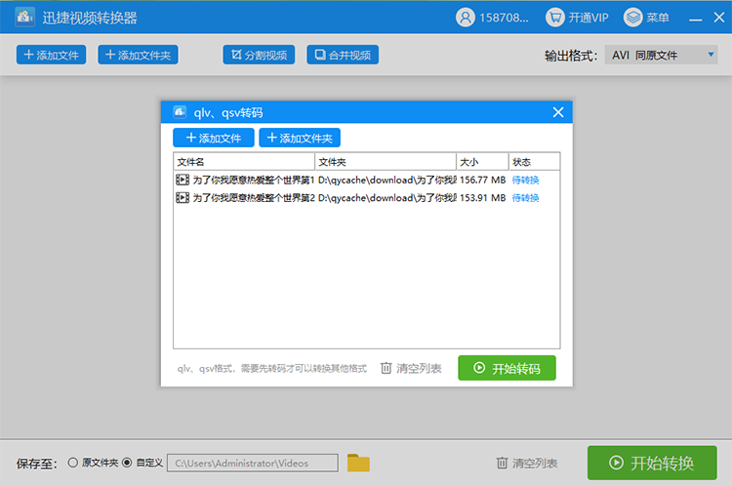Click the 文件夹 column header
Image resolution: width=732 pixels, height=486 pixels.
(x=386, y=162)
